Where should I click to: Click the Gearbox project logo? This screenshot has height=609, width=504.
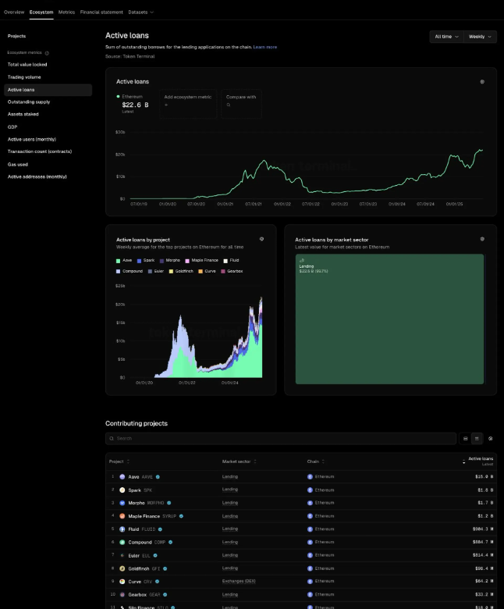pyautogui.click(x=122, y=594)
